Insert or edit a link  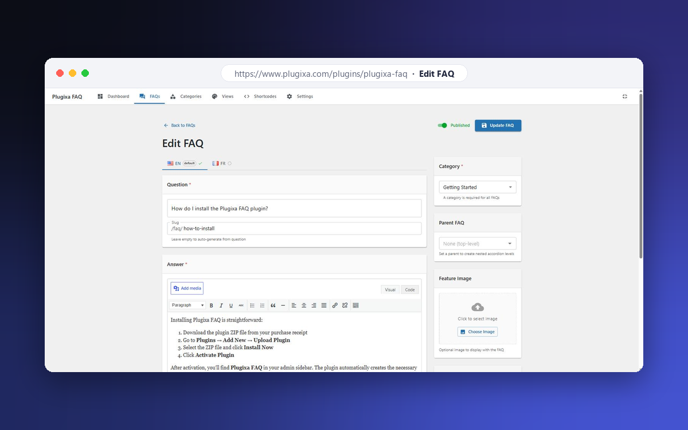(x=335, y=306)
